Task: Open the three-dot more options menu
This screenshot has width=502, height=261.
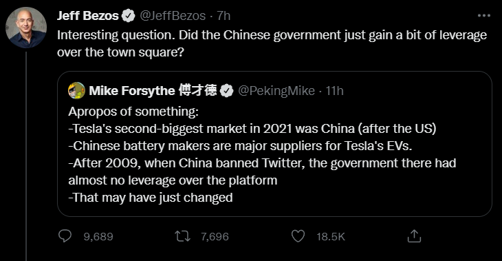Action: [x=483, y=15]
